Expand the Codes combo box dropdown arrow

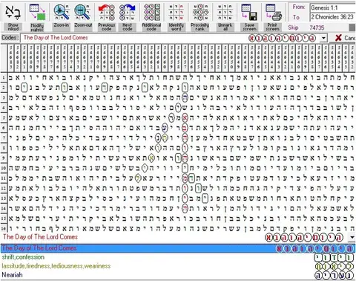coord(323,38)
